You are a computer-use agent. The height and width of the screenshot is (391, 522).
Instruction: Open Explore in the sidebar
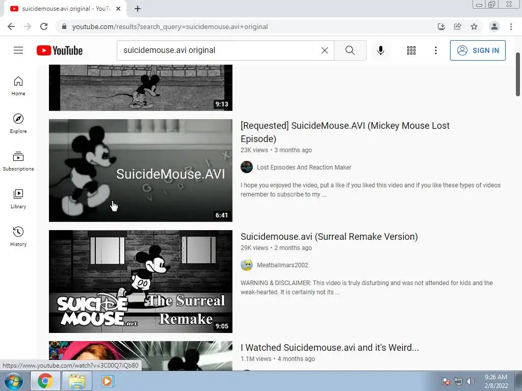point(18,124)
